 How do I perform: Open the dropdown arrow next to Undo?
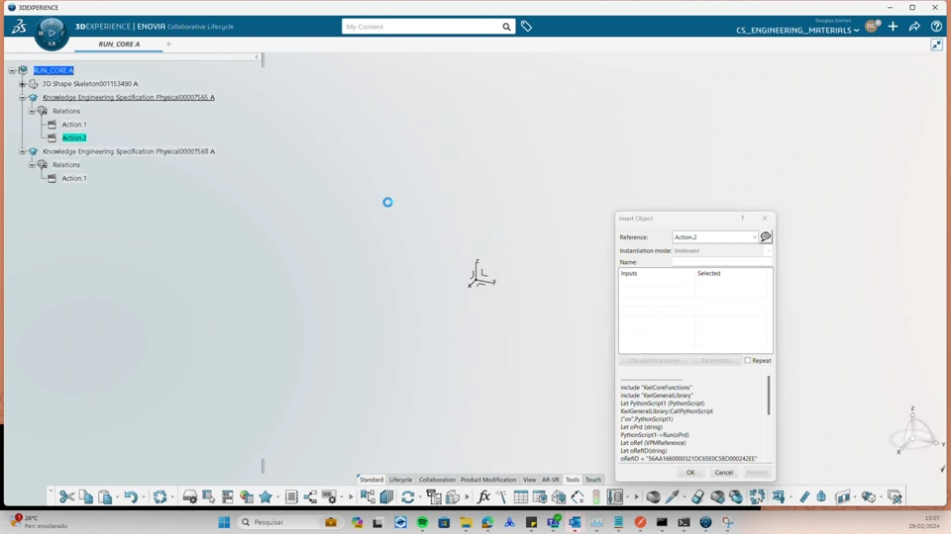144,497
